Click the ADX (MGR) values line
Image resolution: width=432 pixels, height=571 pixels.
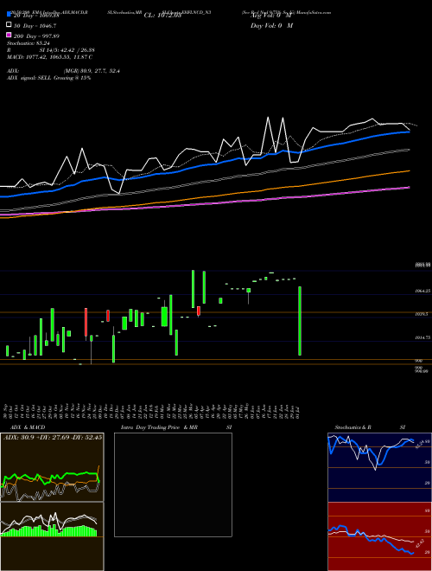[x=64, y=71]
